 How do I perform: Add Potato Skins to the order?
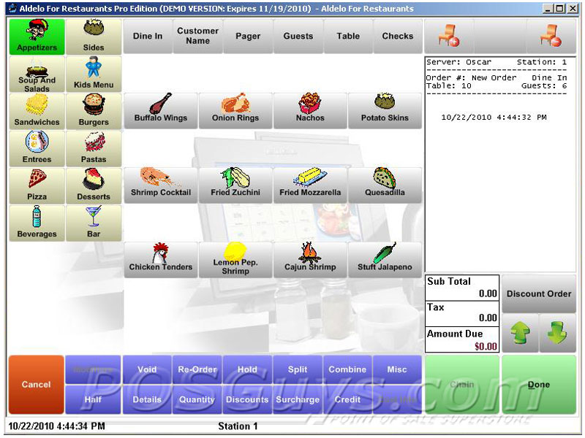point(385,111)
